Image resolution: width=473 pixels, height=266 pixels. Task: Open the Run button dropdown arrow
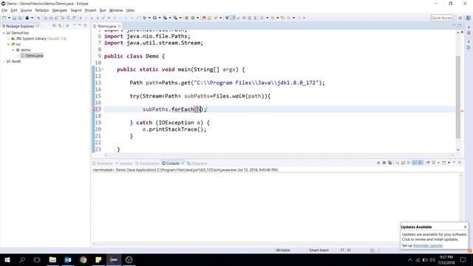click(160, 18)
